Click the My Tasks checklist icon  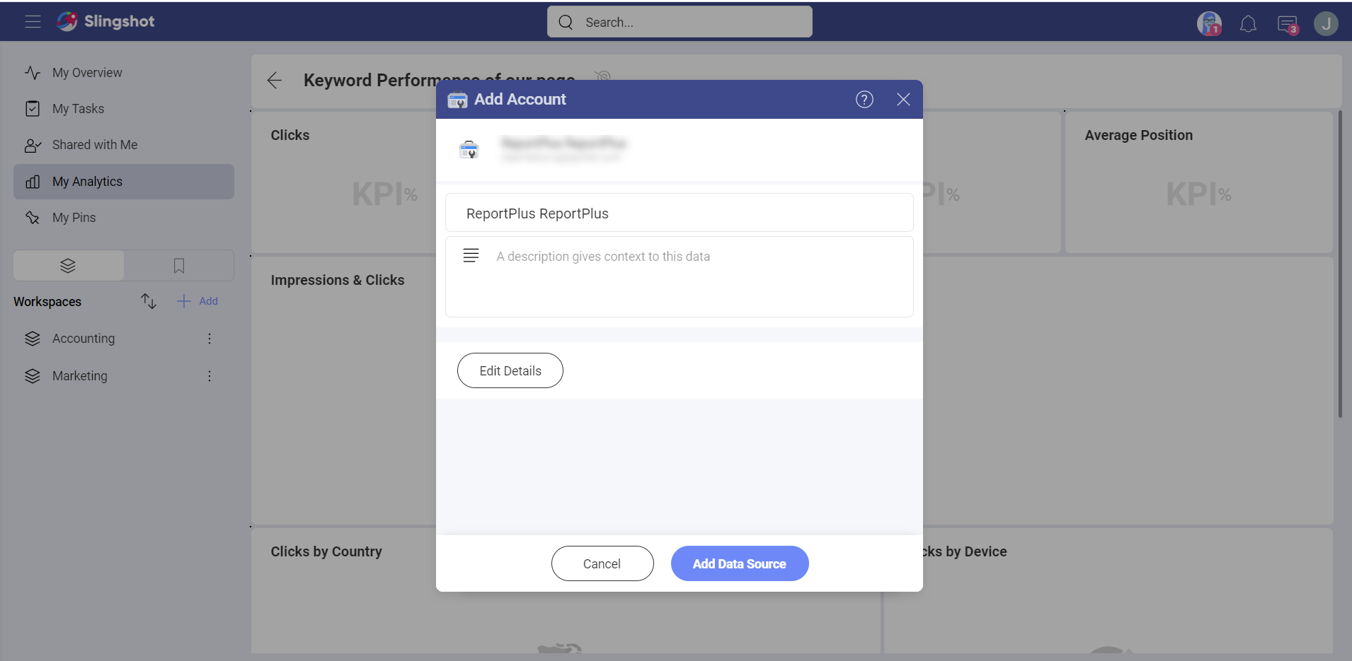(33, 109)
